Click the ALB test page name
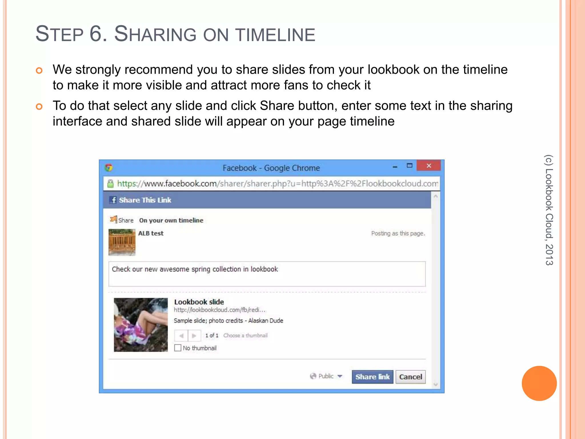The width and height of the screenshot is (585, 439). [151, 233]
